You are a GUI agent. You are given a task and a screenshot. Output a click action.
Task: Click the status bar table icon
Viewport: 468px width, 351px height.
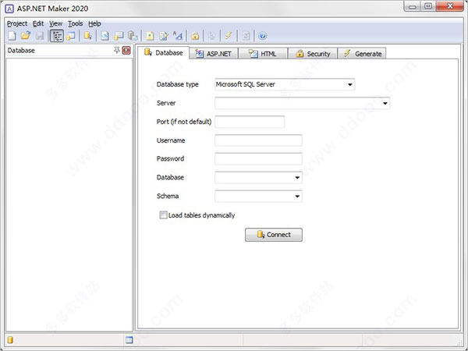pyautogui.click(x=129, y=340)
